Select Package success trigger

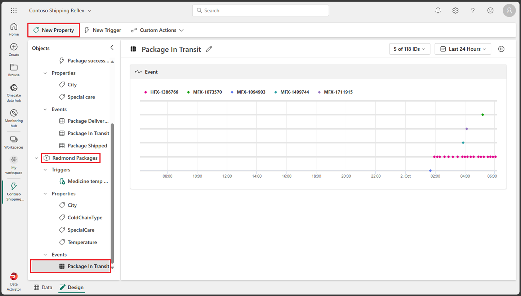[x=84, y=61]
